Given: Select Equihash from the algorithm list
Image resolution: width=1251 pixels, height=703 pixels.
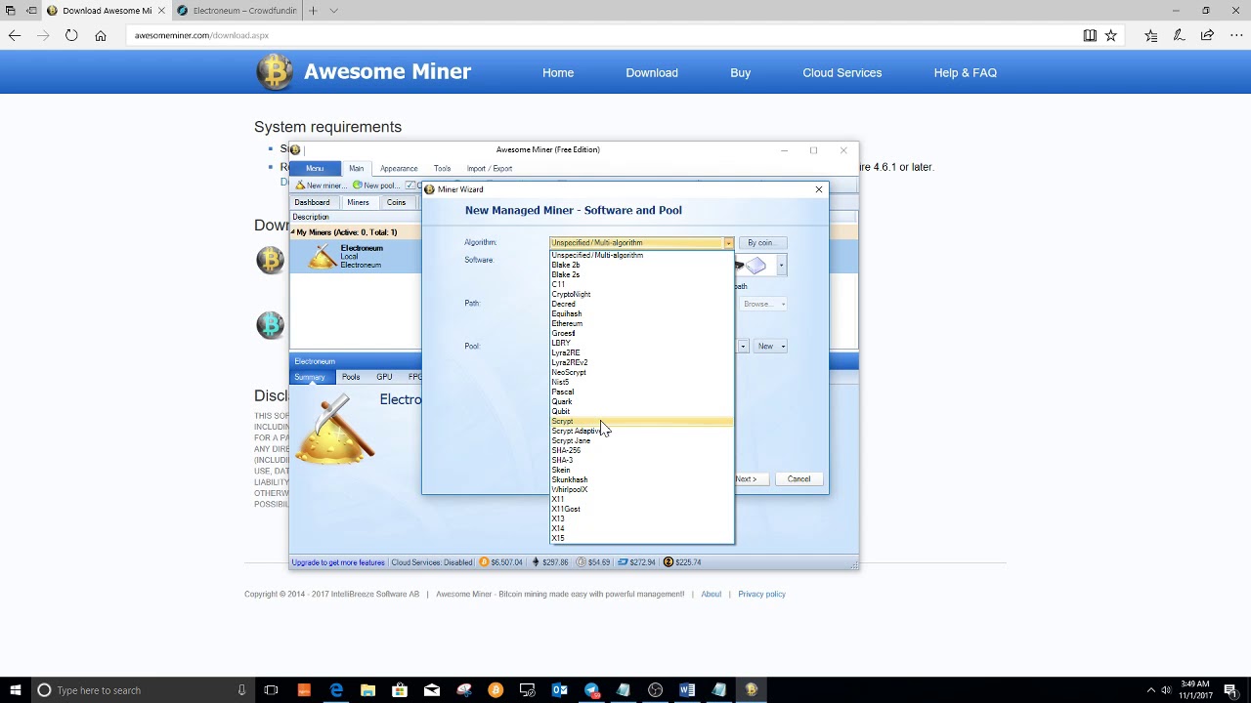Looking at the screenshot, I should [x=641, y=314].
